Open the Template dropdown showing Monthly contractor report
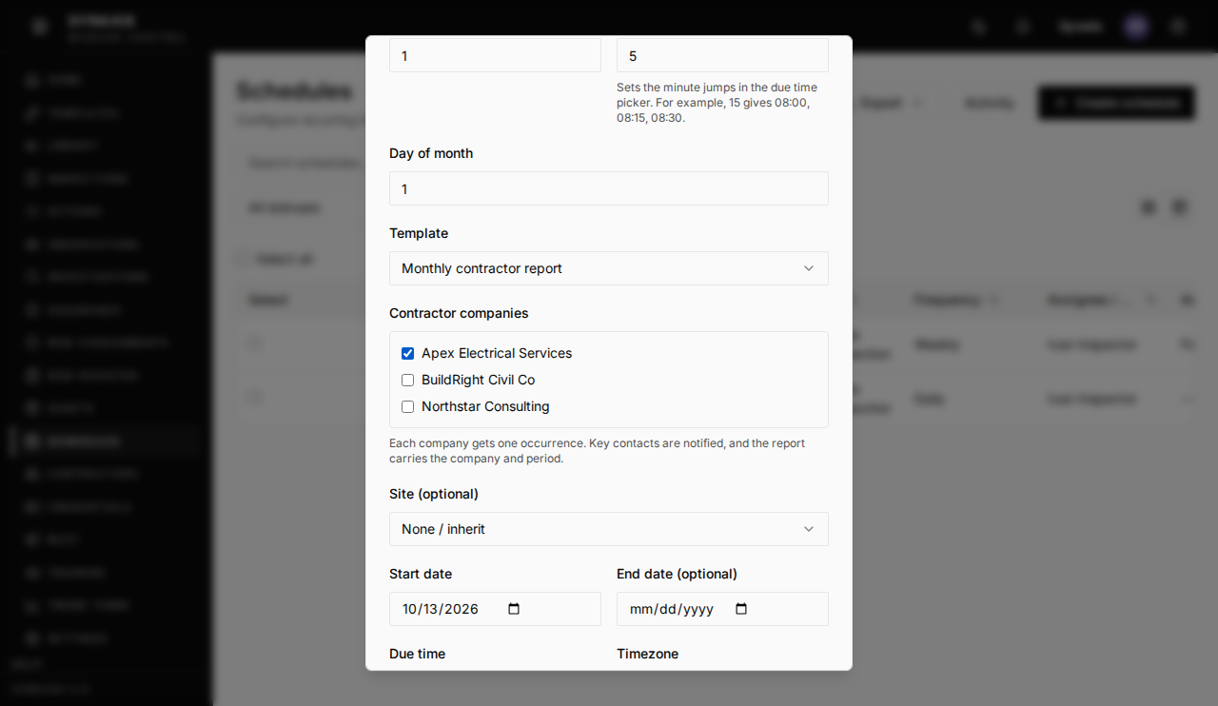Image resolution: width=1218 pixels, height=706 pixels. pyautogui.click(x=609, y=268)
